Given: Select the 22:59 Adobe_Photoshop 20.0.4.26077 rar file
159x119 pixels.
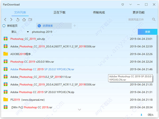Looking at the screenshot, I should [53, 46].
